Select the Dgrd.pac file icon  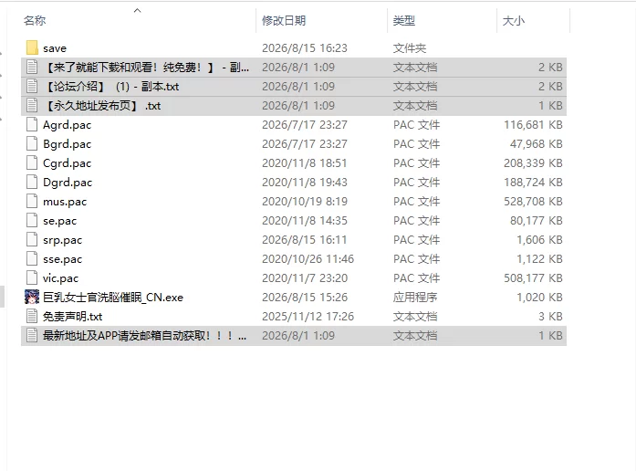point(32,183)
